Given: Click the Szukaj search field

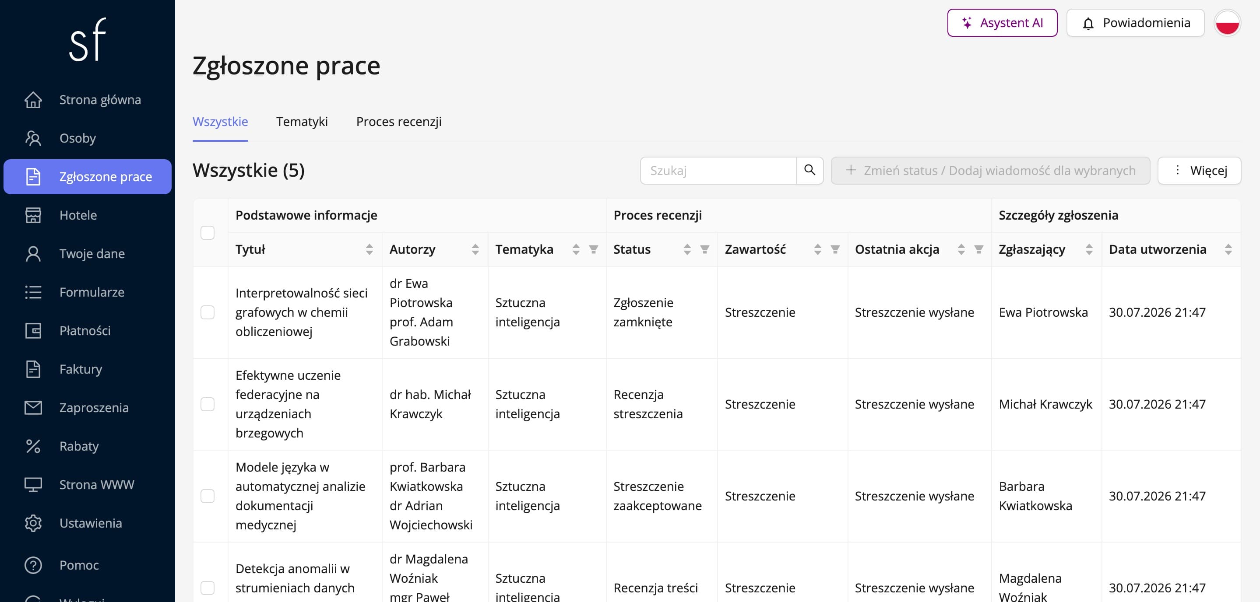Looking at the screenshot, I should [718, 171].
